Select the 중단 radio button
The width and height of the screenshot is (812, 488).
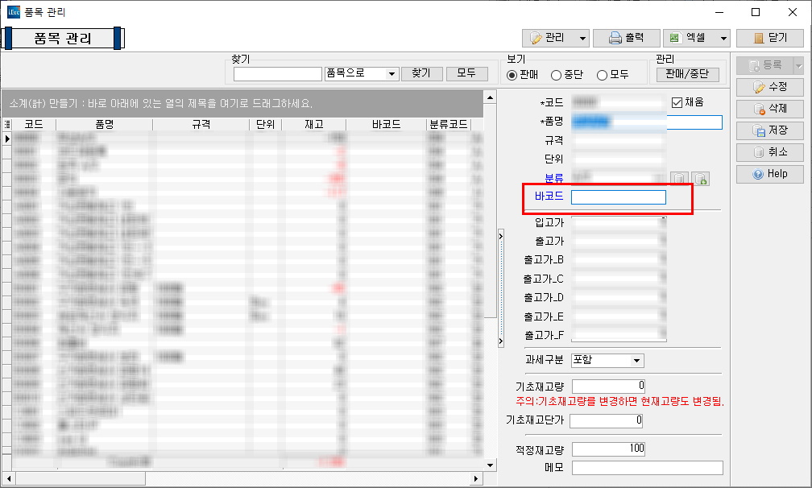[556, 75]
